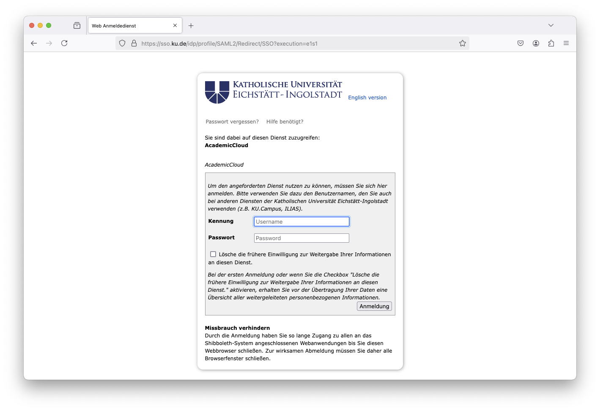Open the browser list-all-tabs chevron
Image resolution: width=600 pixels, height=411 pixels.
551,25
